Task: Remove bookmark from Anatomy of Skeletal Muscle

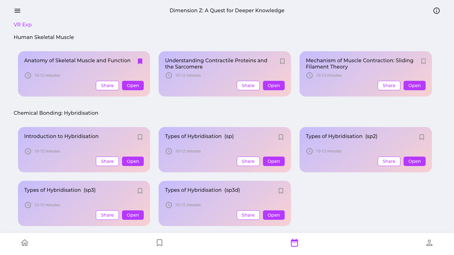Action: [x=140, y=61]
